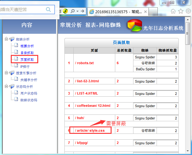This screenshot has height=155, width=192.
Task: Open the address bar search dropdown arrow
Action: [x=77, y=11]
